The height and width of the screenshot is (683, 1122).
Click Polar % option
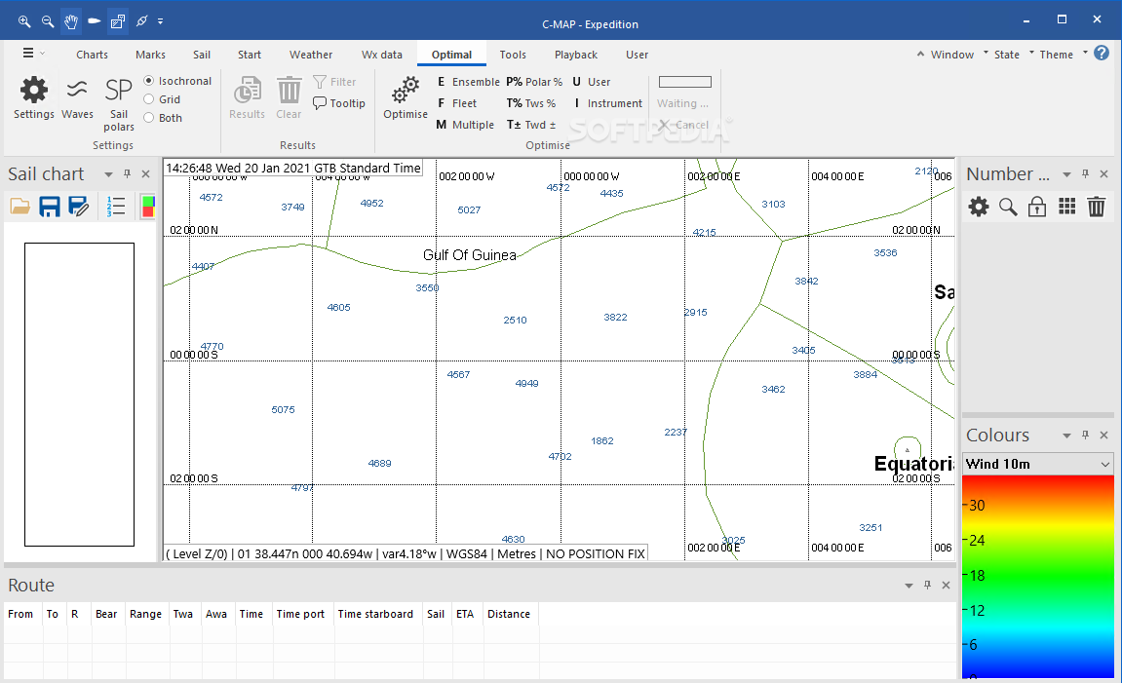[x=534, y=82]
